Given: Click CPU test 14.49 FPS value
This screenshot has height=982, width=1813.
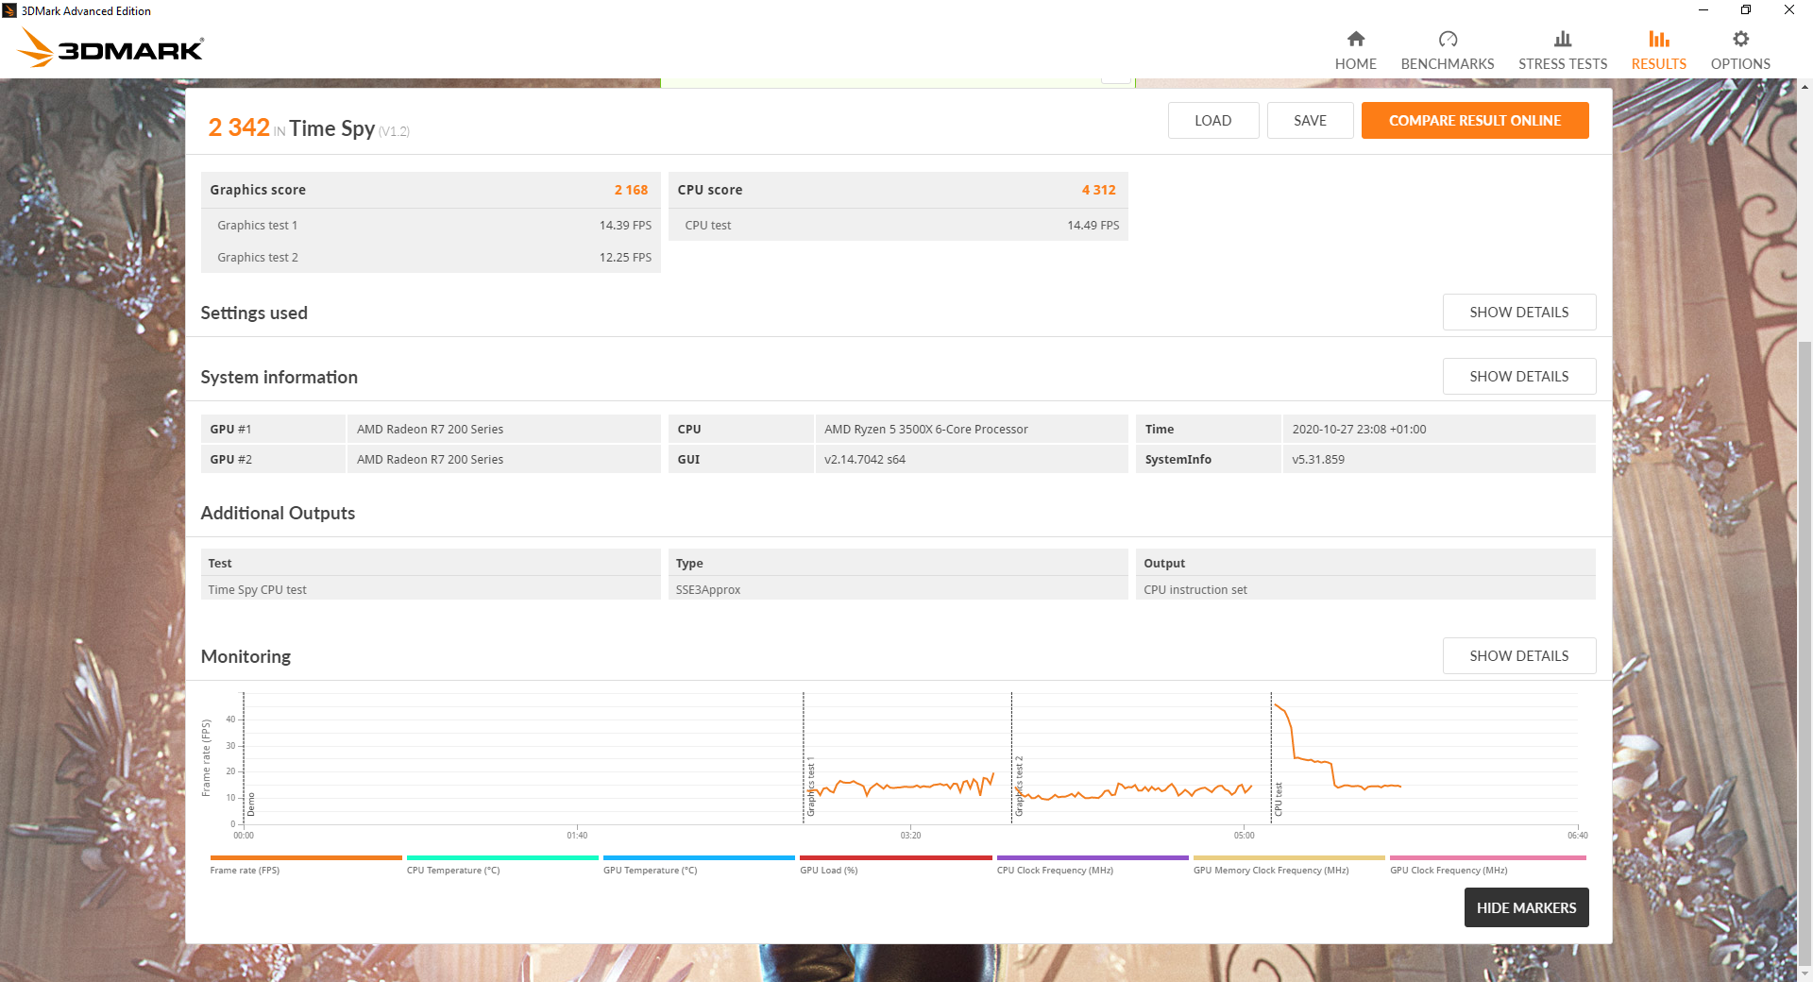Looking at the screenshot, I should pyautogui.click(x=1093, y=226).
